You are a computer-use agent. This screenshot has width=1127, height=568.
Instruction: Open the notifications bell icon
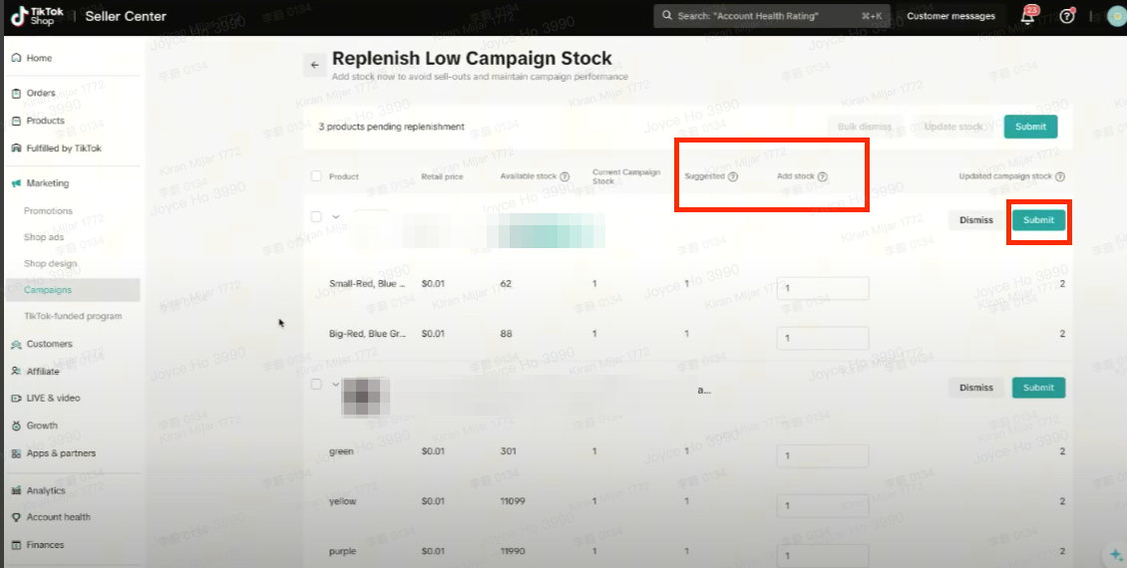pyautogui.click(x=1028, y=16)
